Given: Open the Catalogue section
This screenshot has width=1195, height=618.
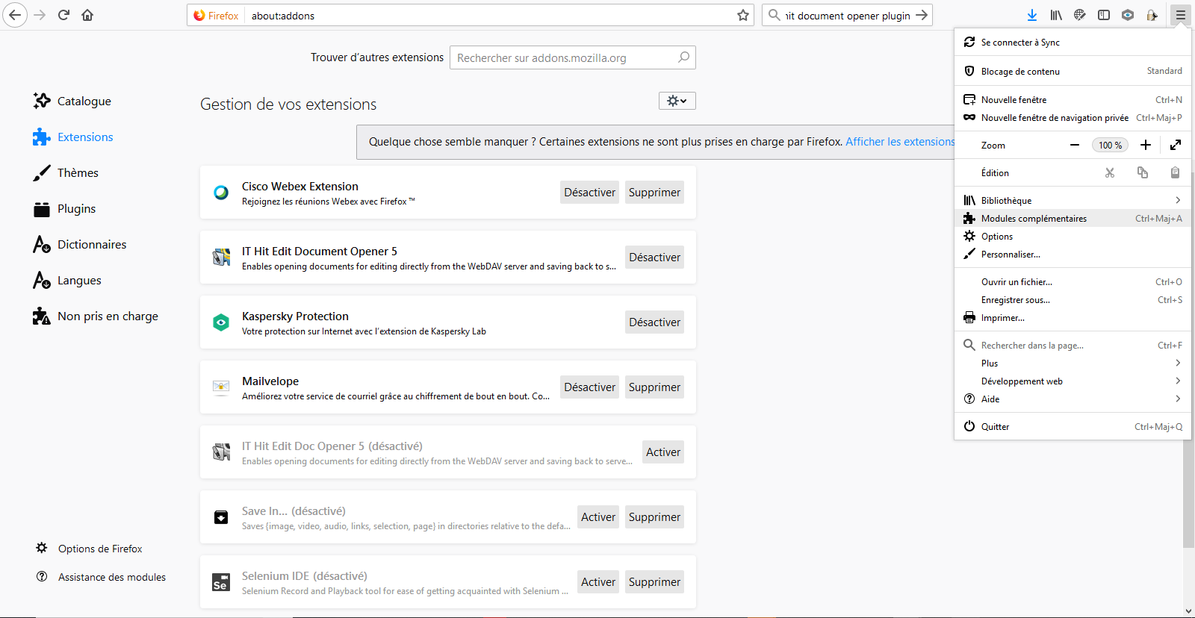Looking at the screenshot, I should point(72,101).
